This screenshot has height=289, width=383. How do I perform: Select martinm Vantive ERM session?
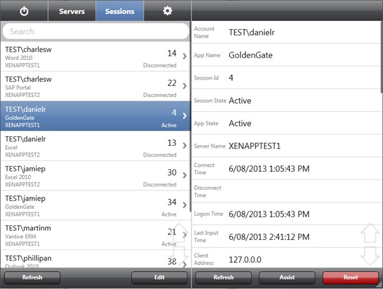pos(89,235)
